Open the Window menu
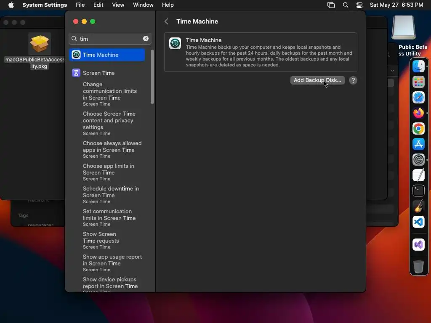Viewport: 431px width, 323px height. [143, 5]
